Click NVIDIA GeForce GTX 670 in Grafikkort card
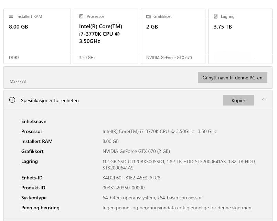277x221 pixels. tap(169, 58)
